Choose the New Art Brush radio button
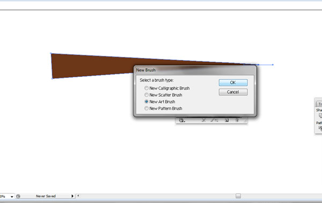 click(146, 102)
